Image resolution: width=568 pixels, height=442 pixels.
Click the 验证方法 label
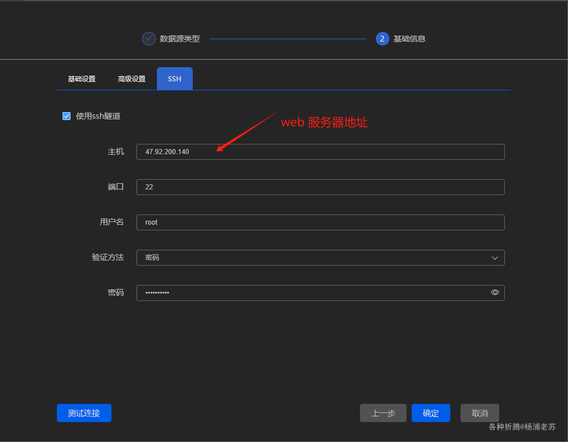coord(107,257)
